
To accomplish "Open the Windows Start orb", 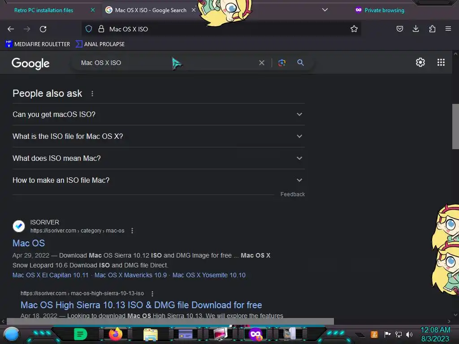I will coord(12,334).
